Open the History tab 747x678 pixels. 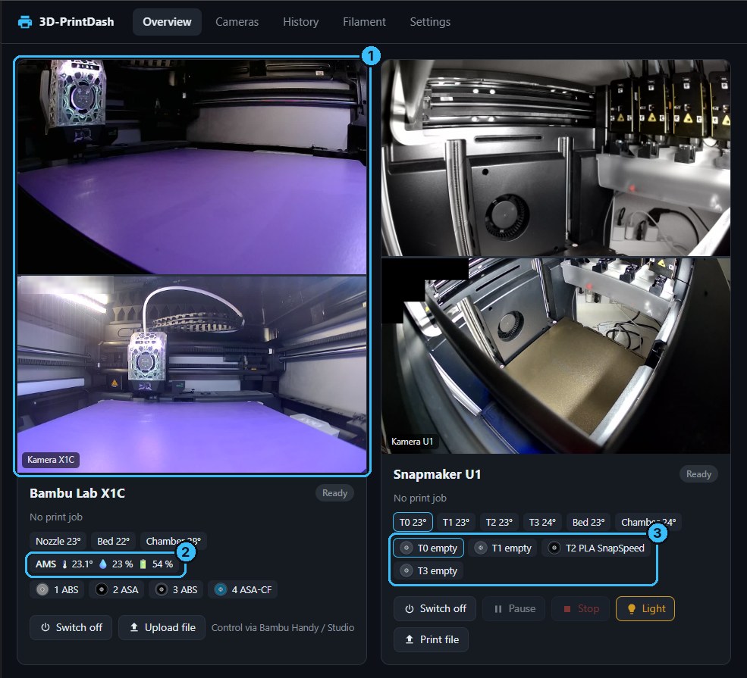click(x=300, y=22)
